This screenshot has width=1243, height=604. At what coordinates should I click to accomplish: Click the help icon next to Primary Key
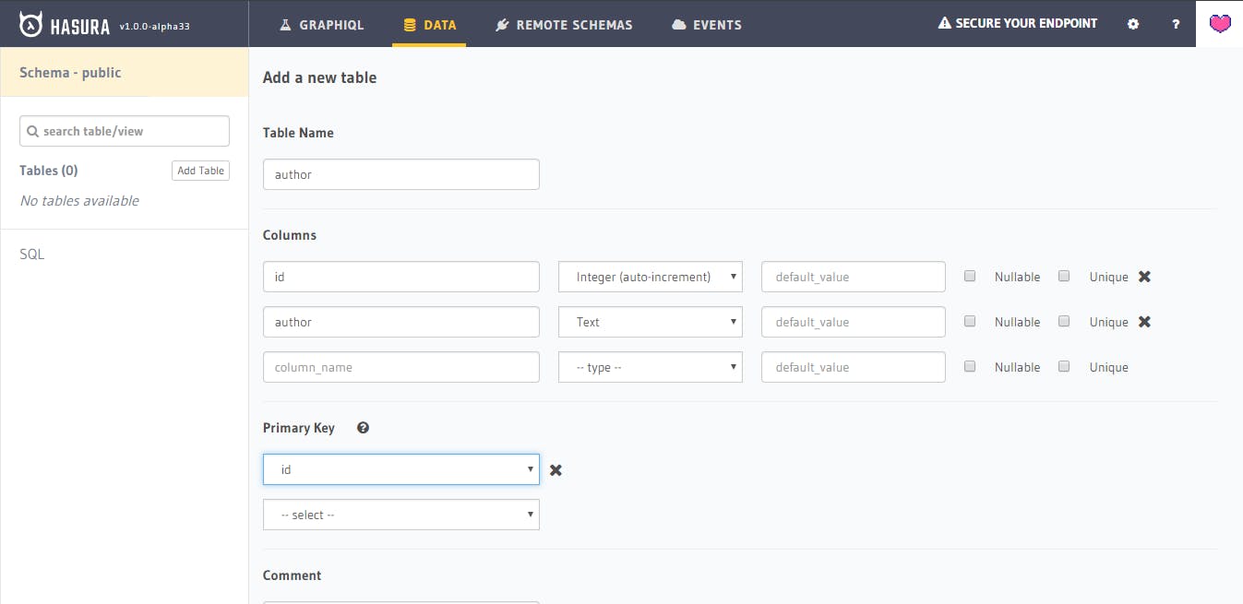[363, 427]
